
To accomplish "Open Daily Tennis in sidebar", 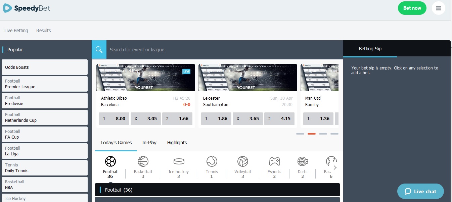I will tap(45, 168).
